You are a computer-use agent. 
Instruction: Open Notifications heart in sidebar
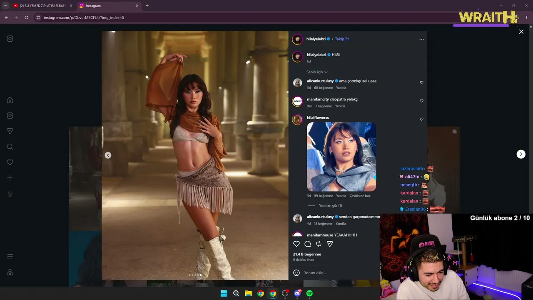tap(10, 162)
